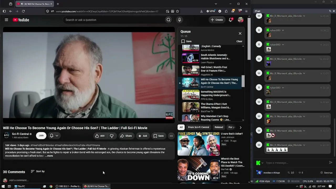Image resolution: width=336 pixels, height=189 pixels.
Task: Open the YouTube account avatar menu
Action: click(x=240, y=20)
